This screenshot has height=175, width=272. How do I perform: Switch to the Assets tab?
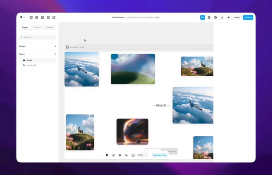pyautogui.click(x=50, y=27)
